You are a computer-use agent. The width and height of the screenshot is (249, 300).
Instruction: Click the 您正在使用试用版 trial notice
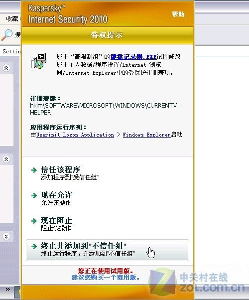pos(106,271)
